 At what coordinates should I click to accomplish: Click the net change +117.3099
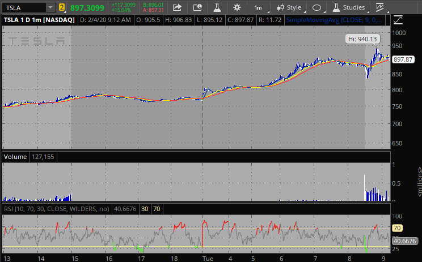[x=124, y=5]
